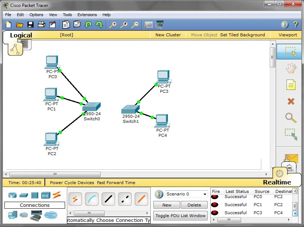
Task: Open scenario information icon
Action: pos(159,194)
